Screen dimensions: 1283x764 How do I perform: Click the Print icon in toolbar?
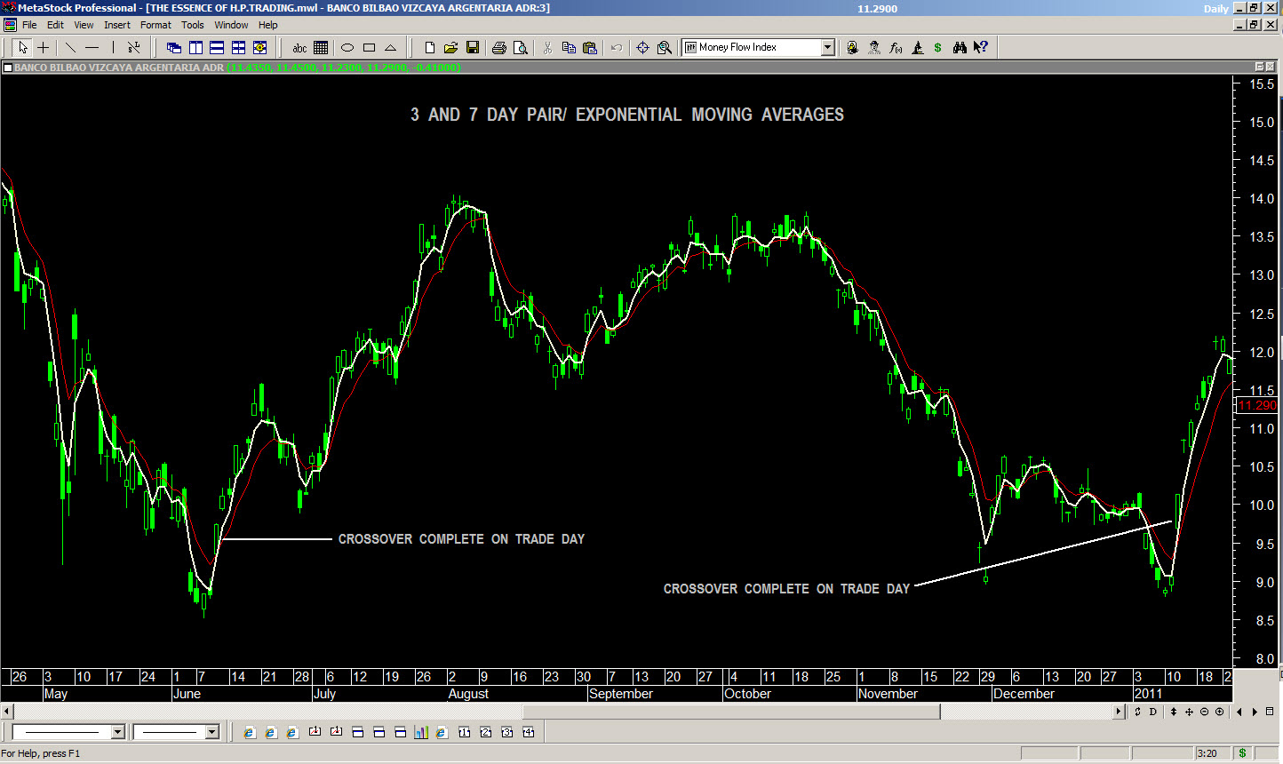point(499,48)
